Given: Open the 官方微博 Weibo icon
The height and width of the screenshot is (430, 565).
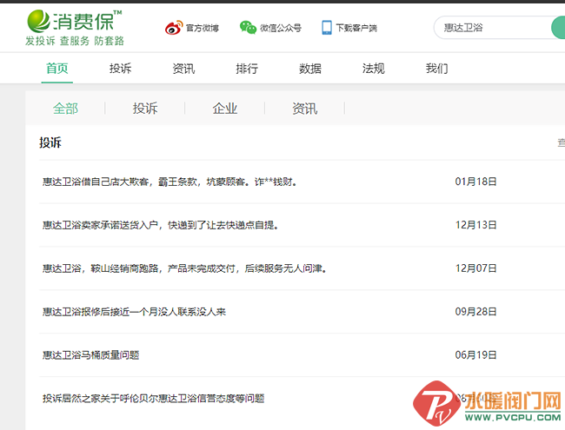Looking at the screenshot, I should (174, 28).
